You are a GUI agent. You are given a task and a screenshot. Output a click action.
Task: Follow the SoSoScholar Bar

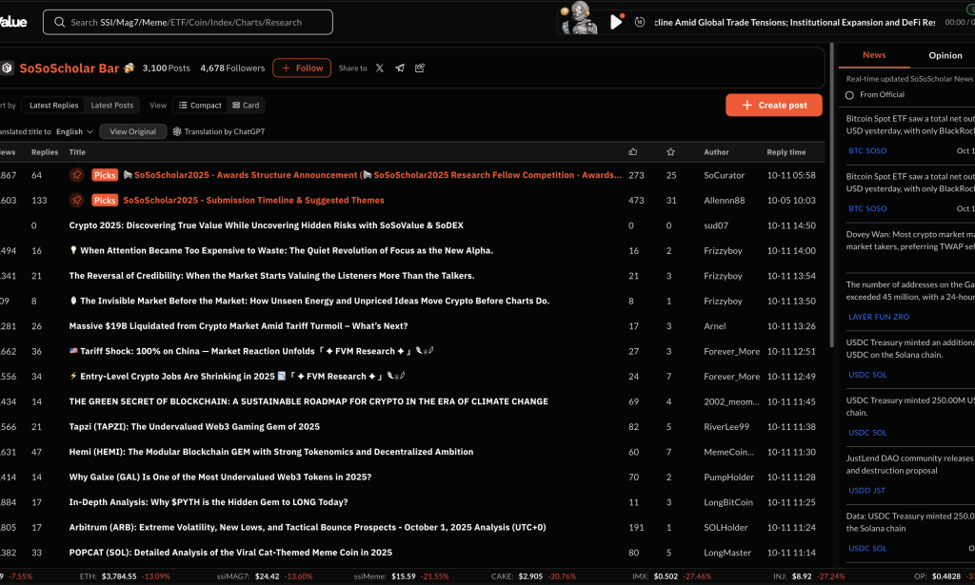tap(302, 68)
